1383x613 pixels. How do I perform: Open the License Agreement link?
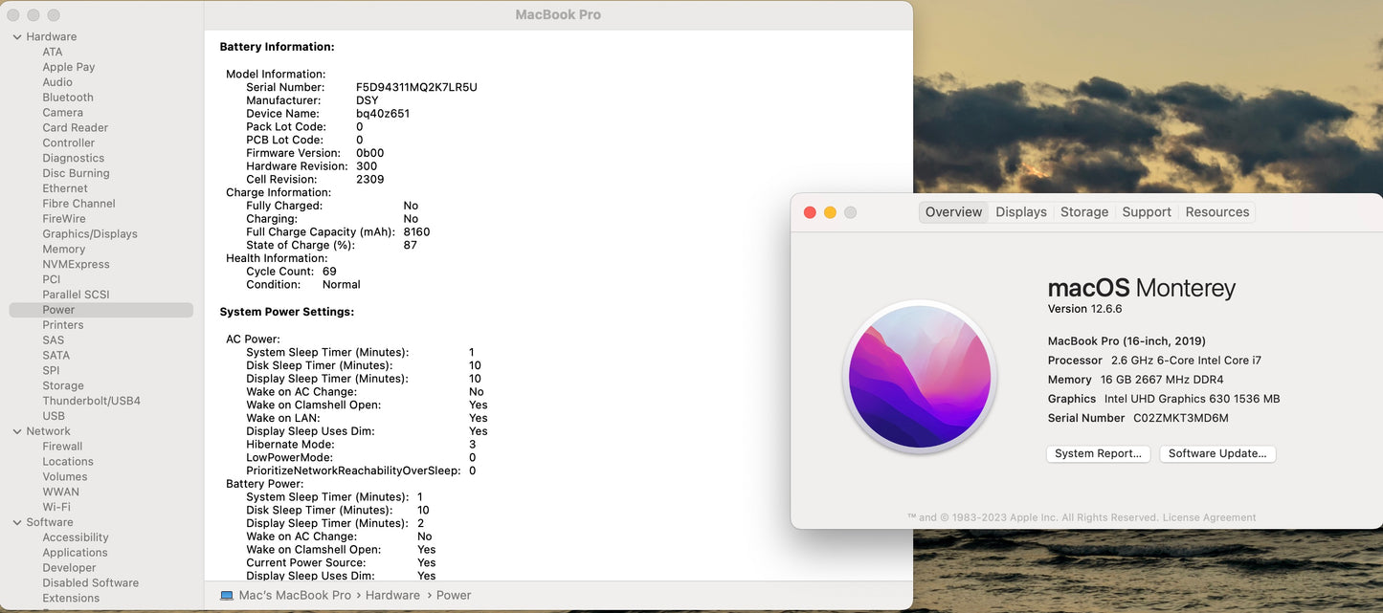pos(1209,517)
